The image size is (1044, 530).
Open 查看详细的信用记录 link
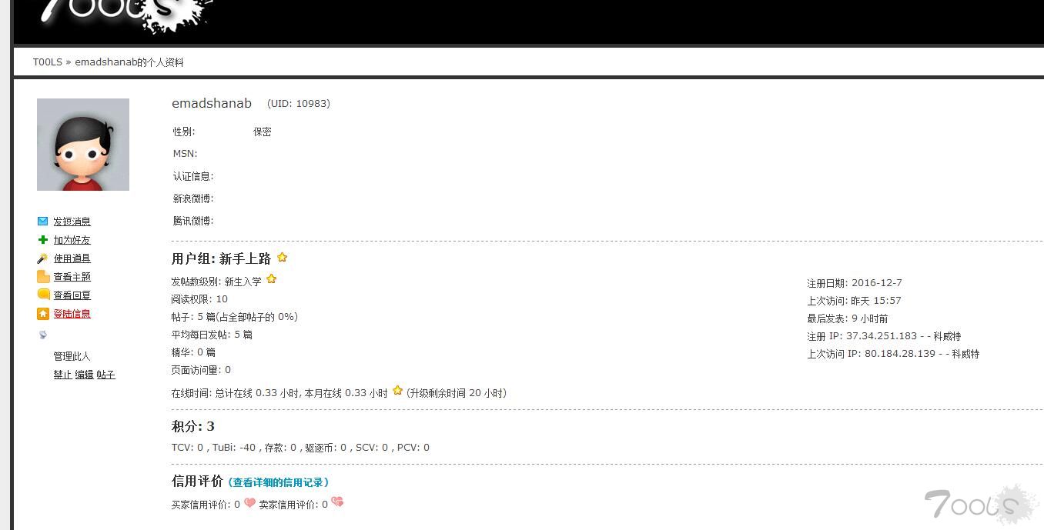point(279,482)
